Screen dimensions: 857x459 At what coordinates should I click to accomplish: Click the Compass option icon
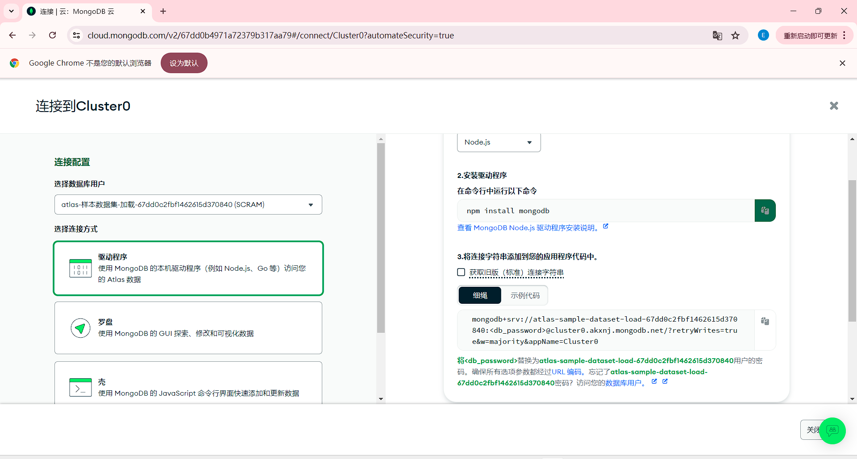pyautogui.click(x=80, y=328)
